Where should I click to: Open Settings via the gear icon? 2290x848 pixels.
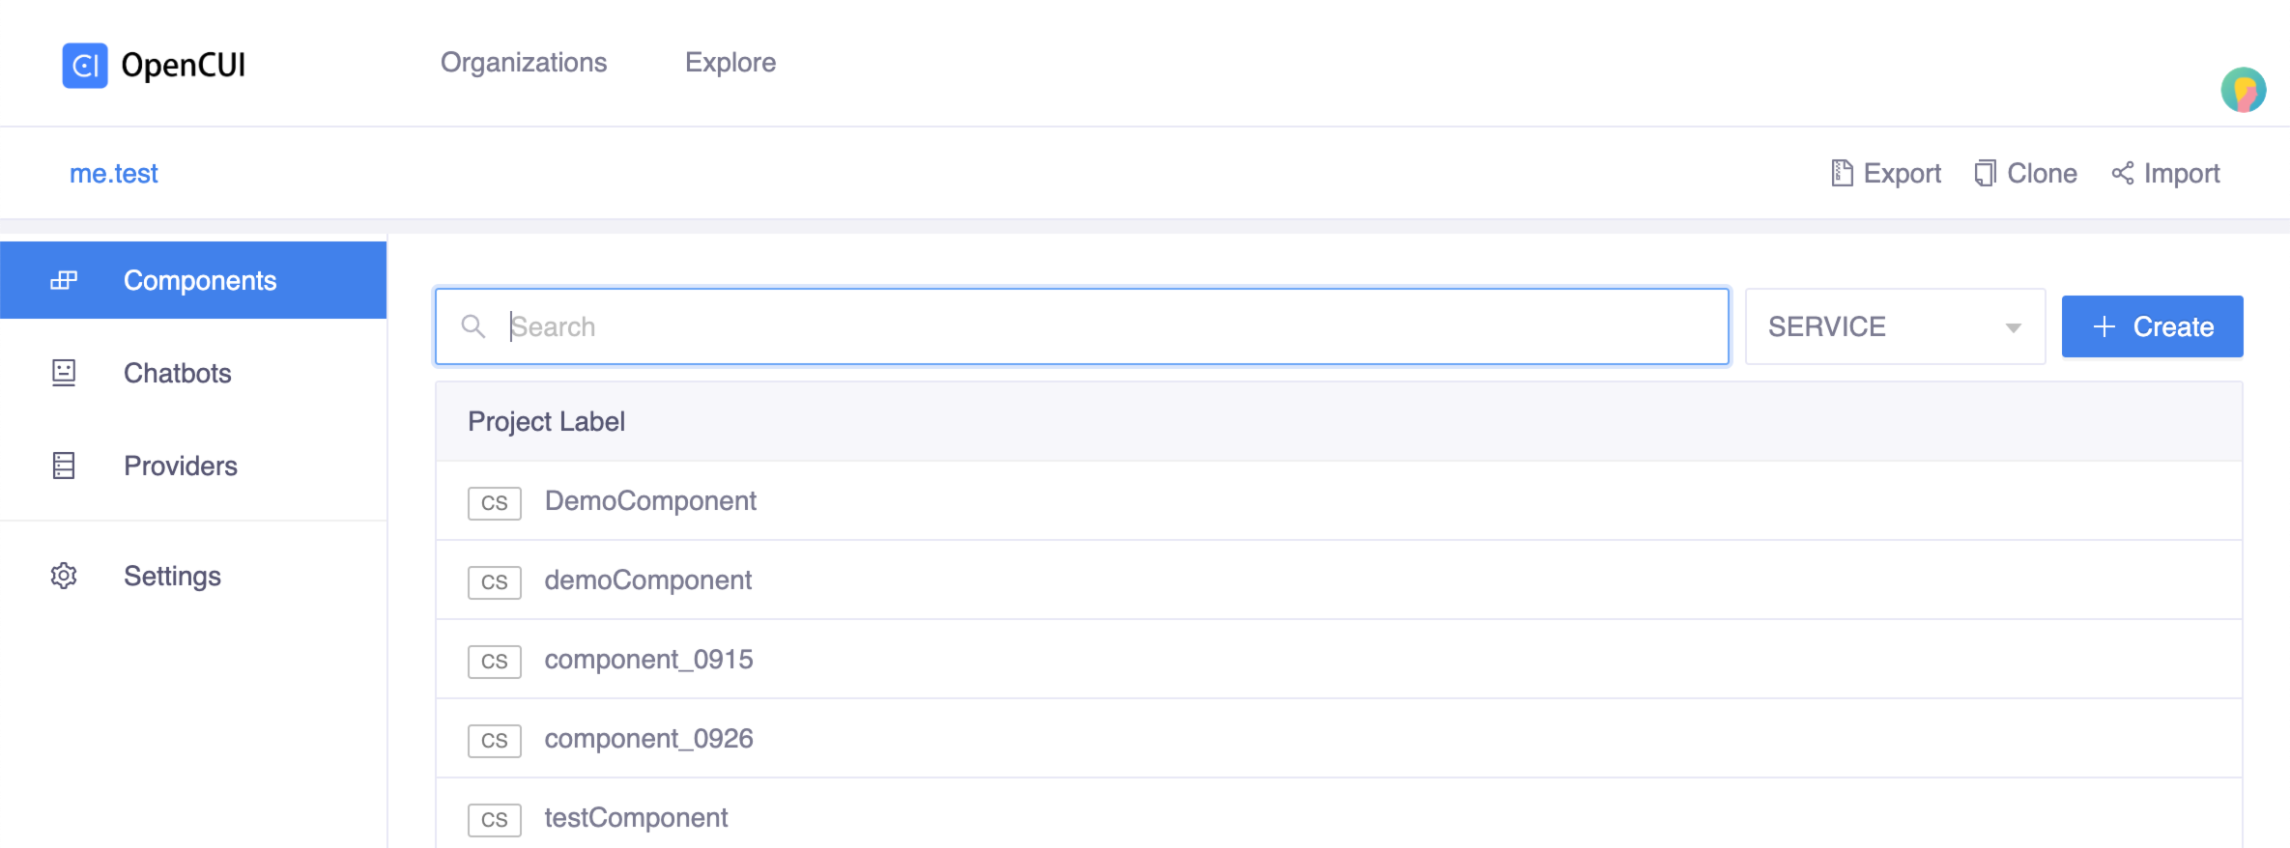(x=63, y=576)
